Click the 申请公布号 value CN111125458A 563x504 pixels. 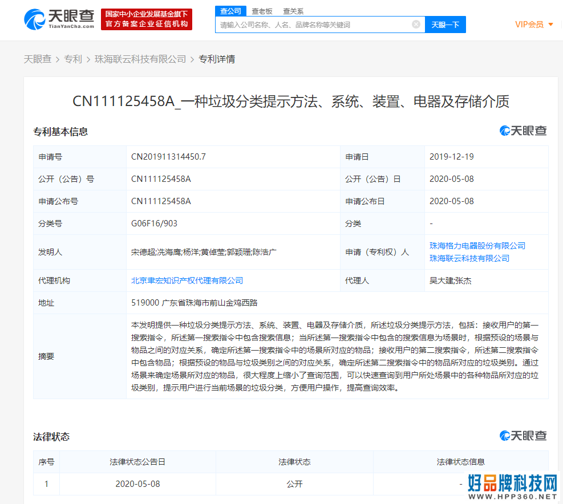161,201
